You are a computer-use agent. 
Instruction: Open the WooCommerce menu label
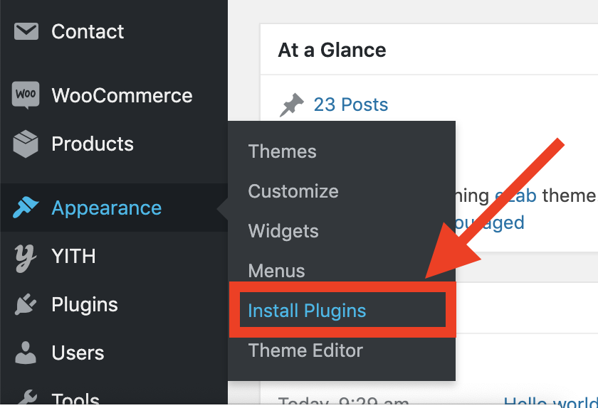[122, 95]
